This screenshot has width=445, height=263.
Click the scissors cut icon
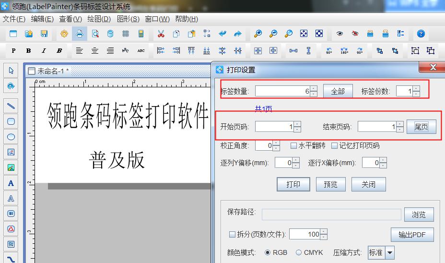161,34
